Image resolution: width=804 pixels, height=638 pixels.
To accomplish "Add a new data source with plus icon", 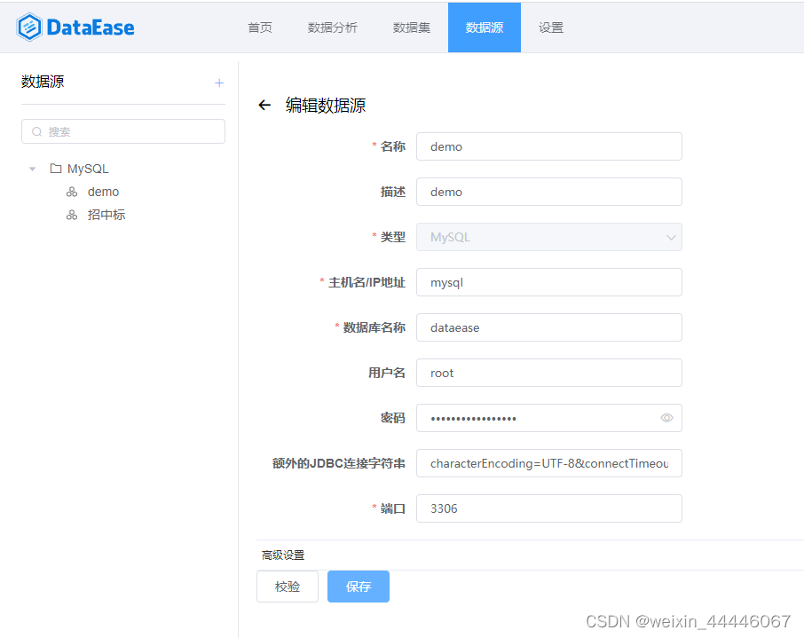I will [219, 83].
